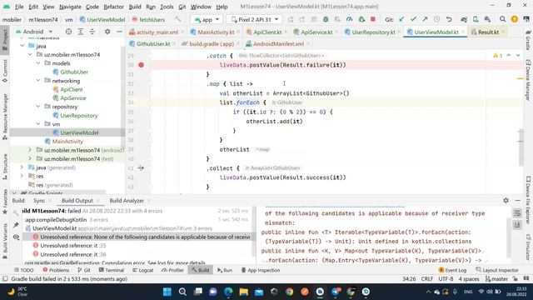
Task: Click pin tab icon in Build panel
Action: pos(16,225)
